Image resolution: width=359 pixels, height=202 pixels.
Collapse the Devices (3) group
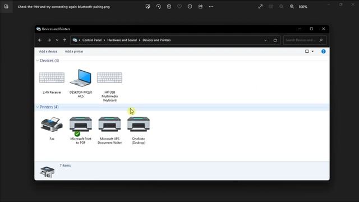38,61
